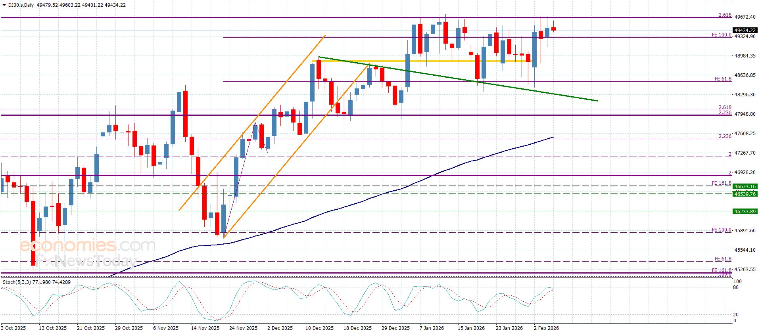
Task: Click the 45544.10 price axis label
Action: point(745,250)
